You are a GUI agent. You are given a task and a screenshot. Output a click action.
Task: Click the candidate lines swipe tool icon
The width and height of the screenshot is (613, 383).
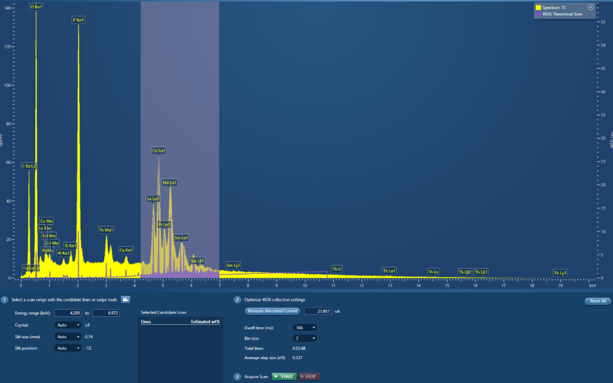[x=125, y=300]
